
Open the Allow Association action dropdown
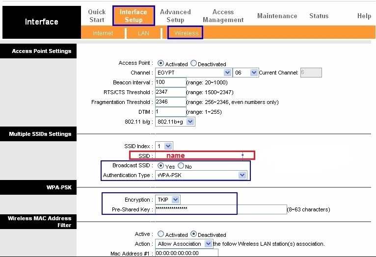pos(184,244)
